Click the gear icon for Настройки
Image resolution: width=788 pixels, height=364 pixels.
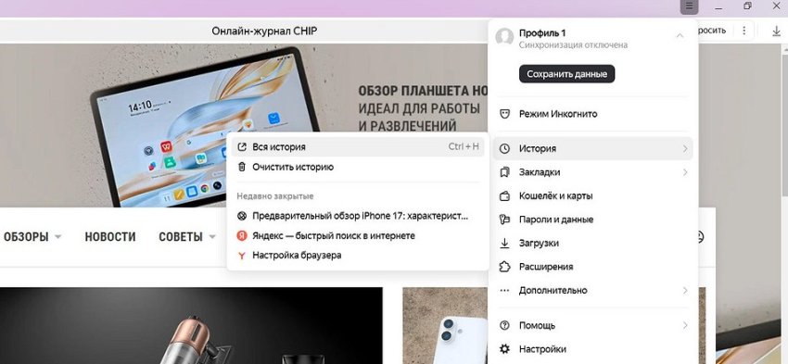pyautogui.click(x=504, y=349)
